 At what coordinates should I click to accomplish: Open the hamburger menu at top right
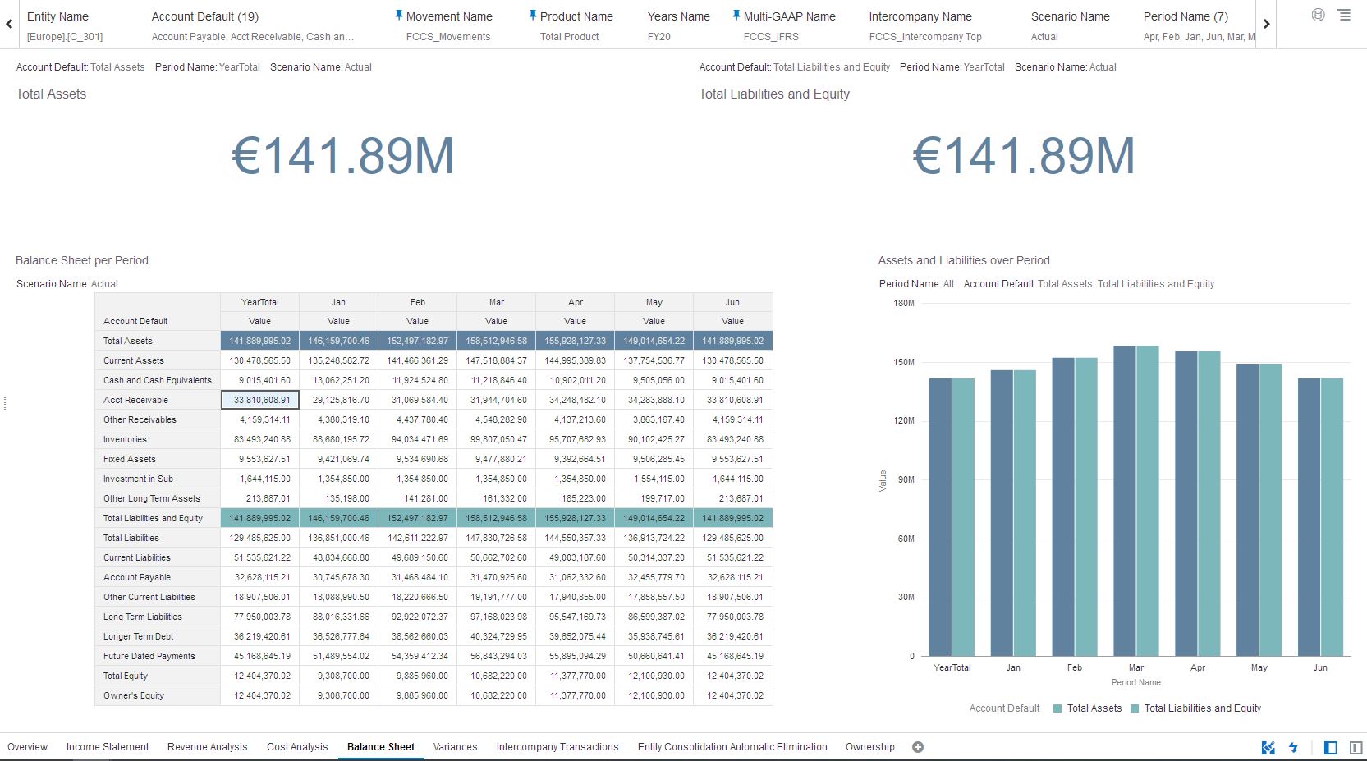click(1344, 15)
